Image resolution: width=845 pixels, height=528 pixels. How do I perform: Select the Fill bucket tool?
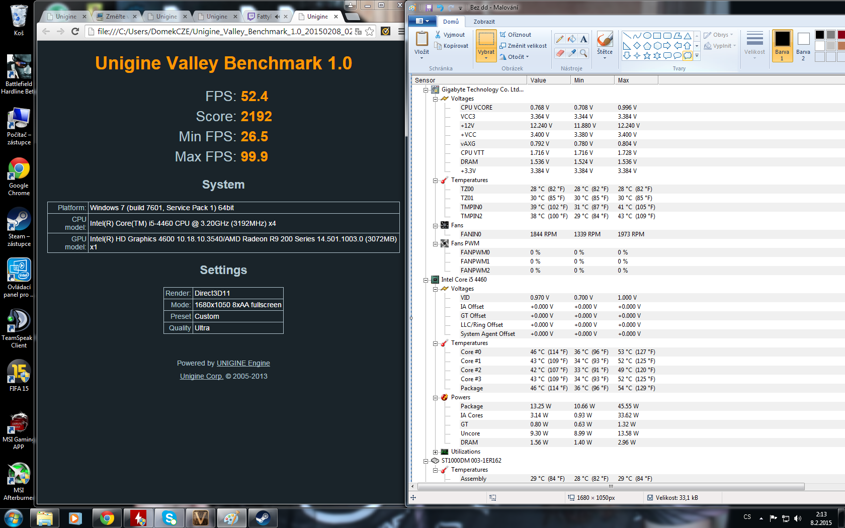tap(572, 39)
